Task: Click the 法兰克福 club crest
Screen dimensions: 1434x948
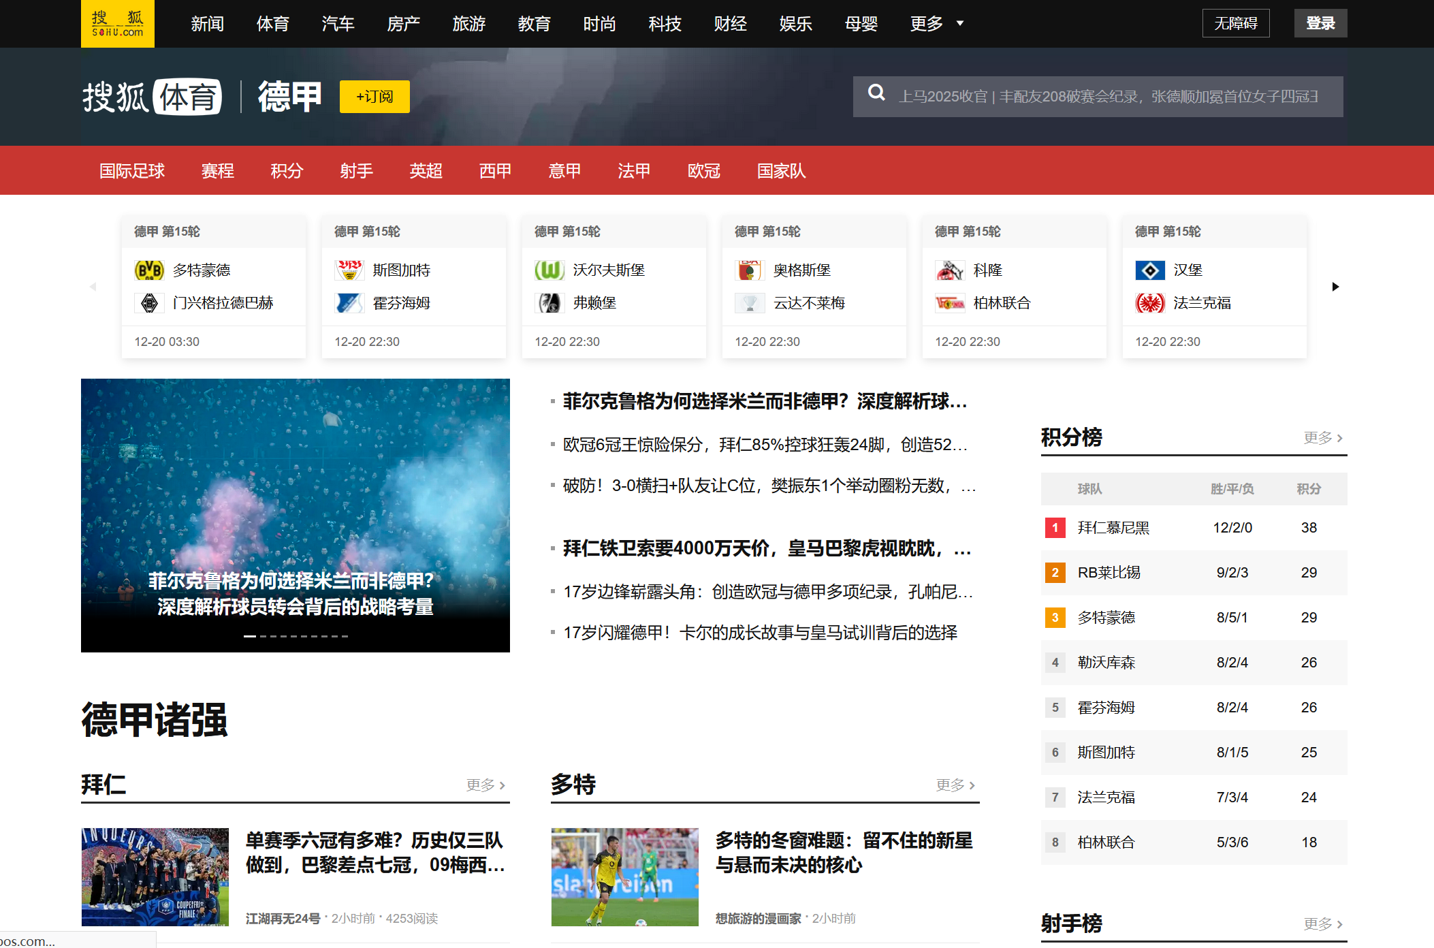Action: click(x=1150, y=303)
